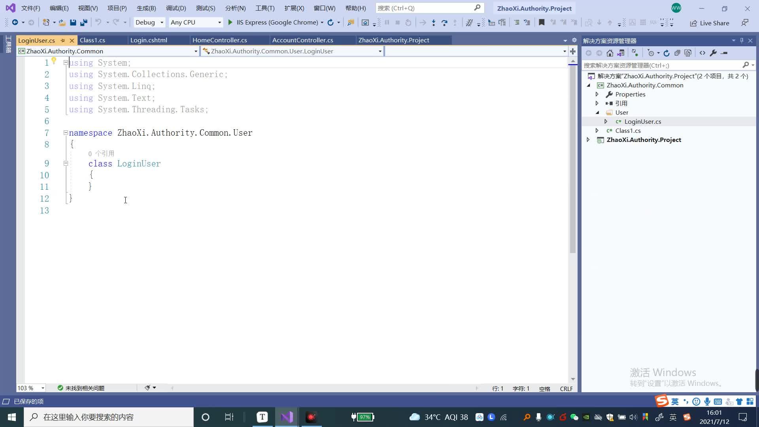
Task: Open Properties wrench icon in Solution Explorer
Action: (713, 53)
